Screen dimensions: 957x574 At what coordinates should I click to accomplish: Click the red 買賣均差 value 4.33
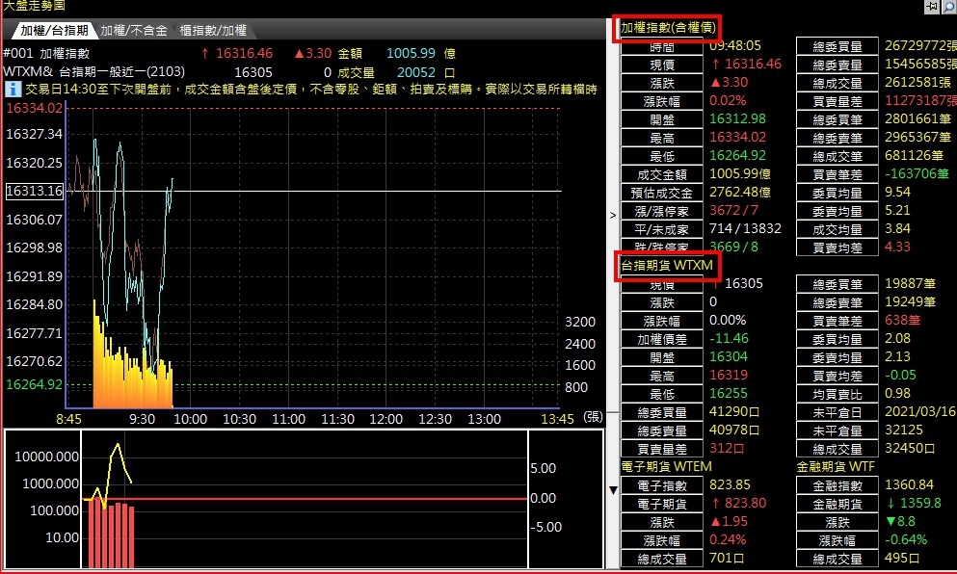click(897, 248)
